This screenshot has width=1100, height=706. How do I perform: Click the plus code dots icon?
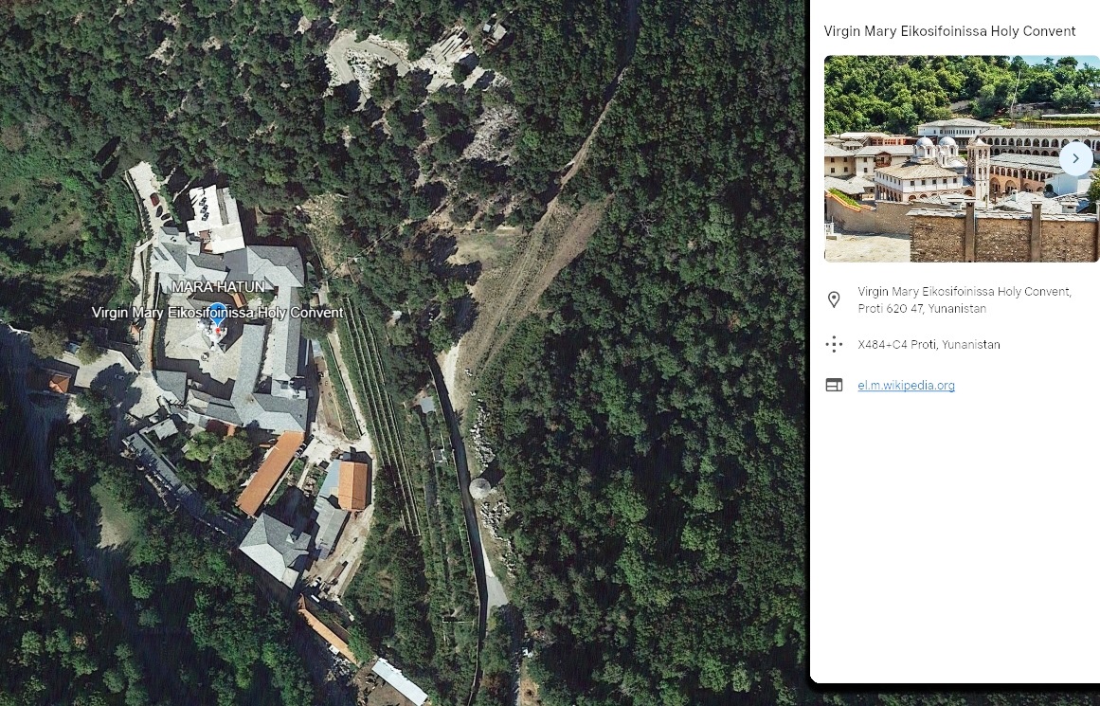coord(834,344)
